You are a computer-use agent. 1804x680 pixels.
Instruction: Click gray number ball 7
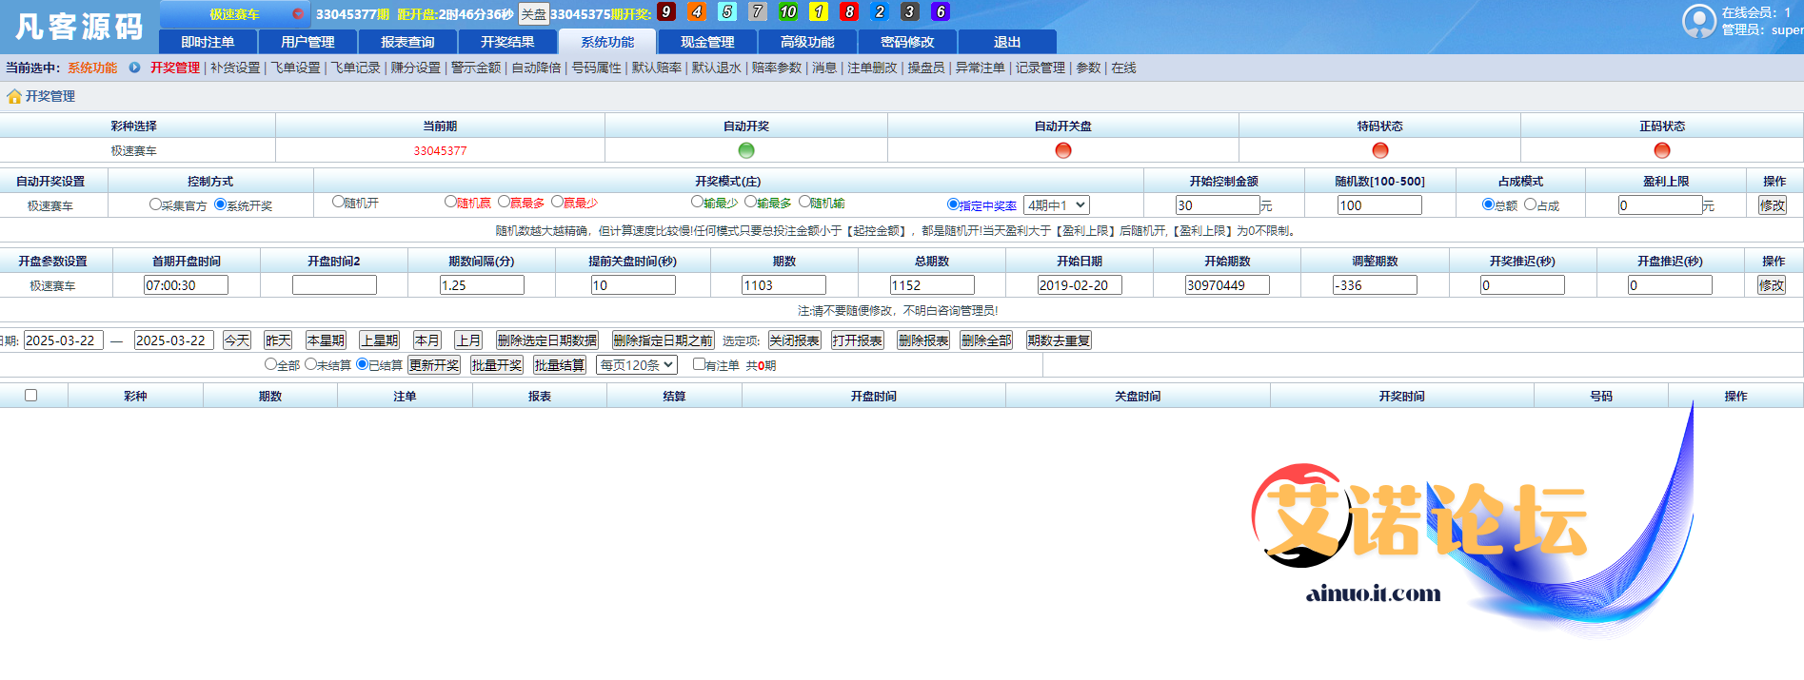[758, 11]
